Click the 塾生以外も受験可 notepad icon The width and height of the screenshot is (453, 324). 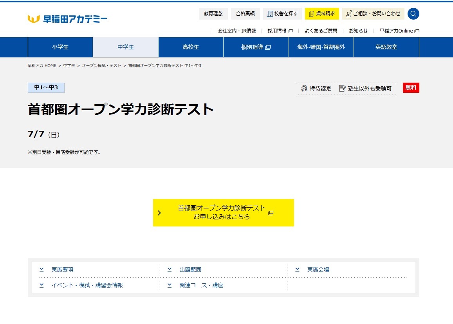coord(342,89)
